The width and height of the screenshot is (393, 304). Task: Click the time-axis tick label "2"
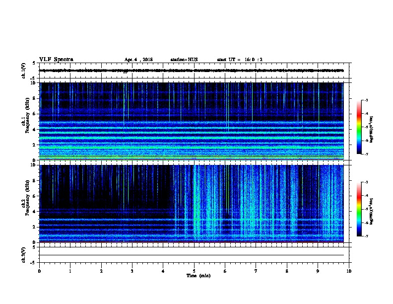(101, 271)
